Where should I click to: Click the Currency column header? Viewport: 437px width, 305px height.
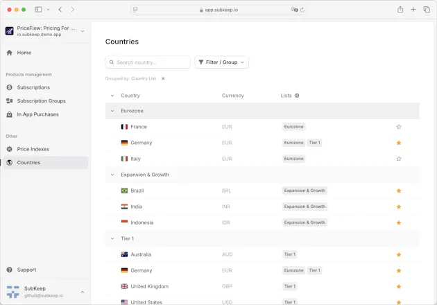pos(232,96)
